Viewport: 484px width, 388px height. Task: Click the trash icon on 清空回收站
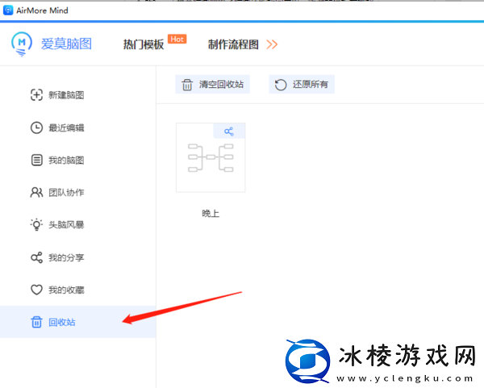(187, 84)
